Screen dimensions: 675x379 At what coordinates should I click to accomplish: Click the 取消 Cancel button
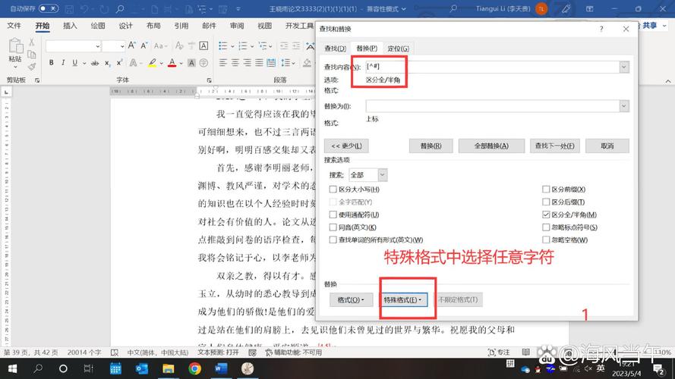[607, 146]
